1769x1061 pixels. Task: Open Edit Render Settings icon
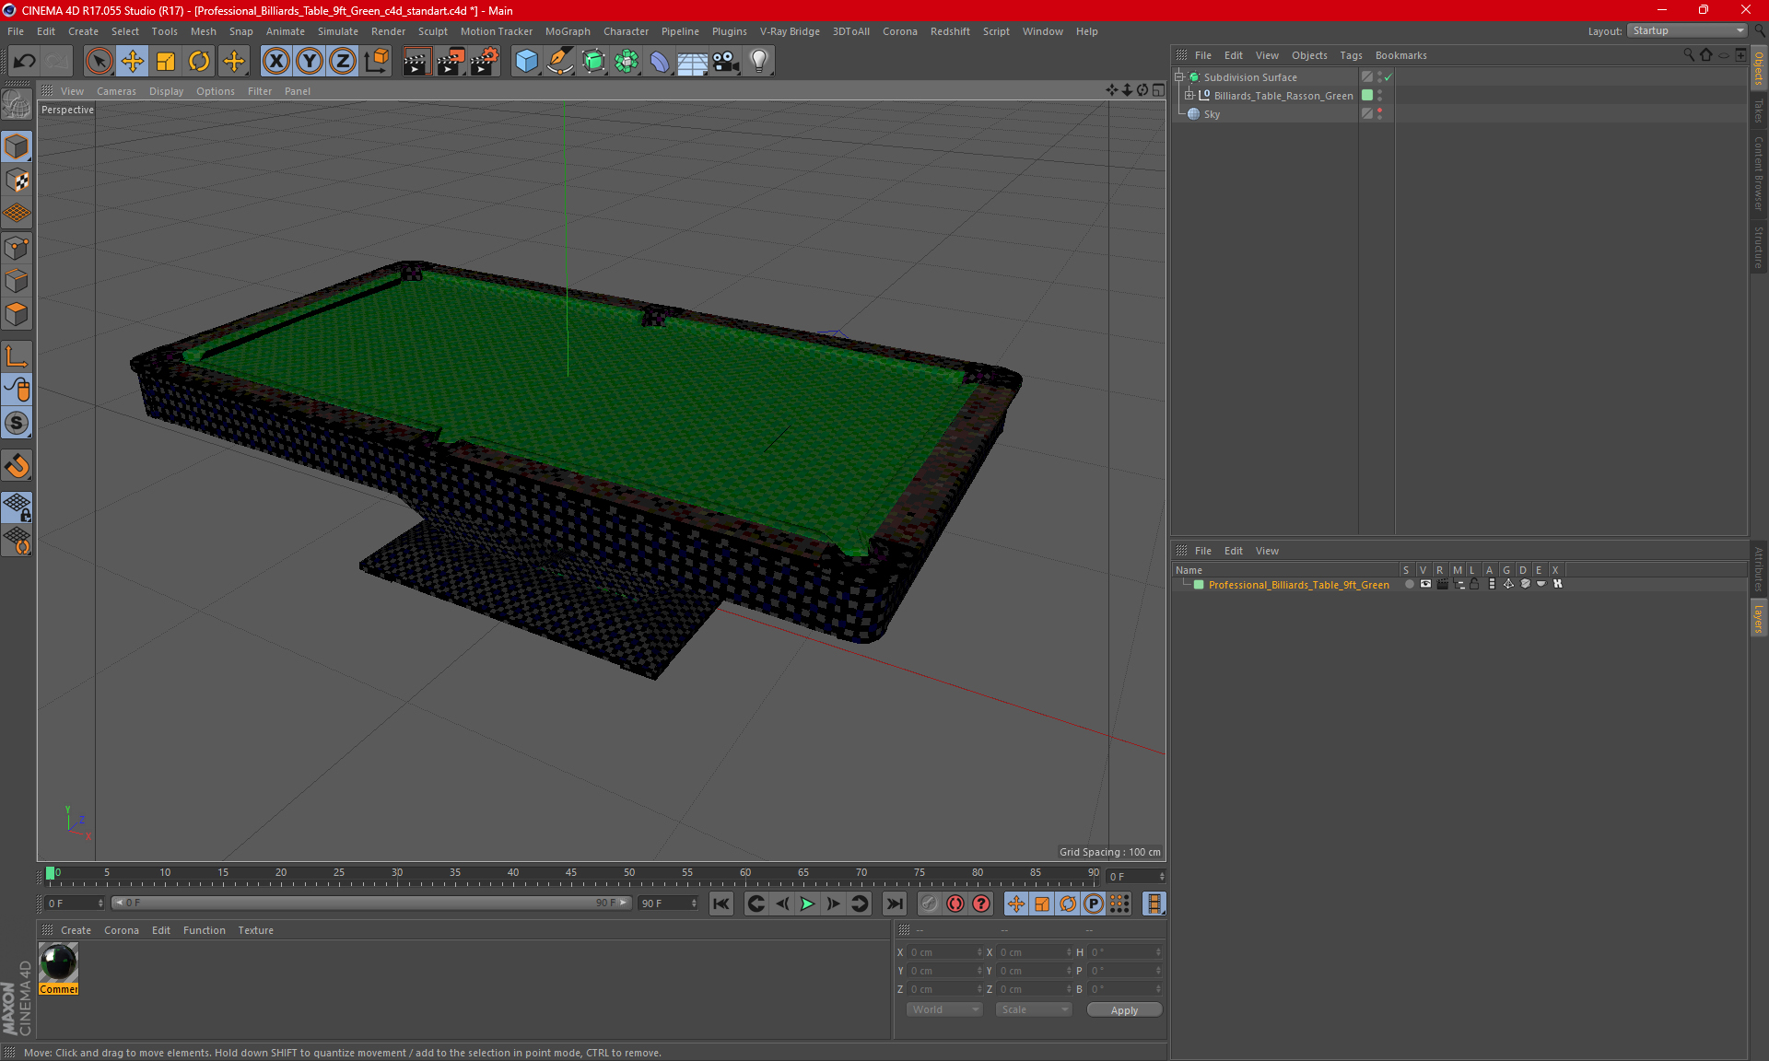pyautogui.click(x=484, y=62)
